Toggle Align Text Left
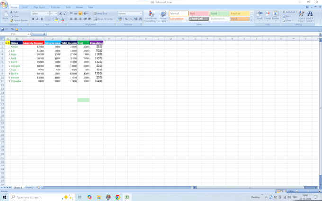This screenshot has width=322, height=201. [71, 19]
